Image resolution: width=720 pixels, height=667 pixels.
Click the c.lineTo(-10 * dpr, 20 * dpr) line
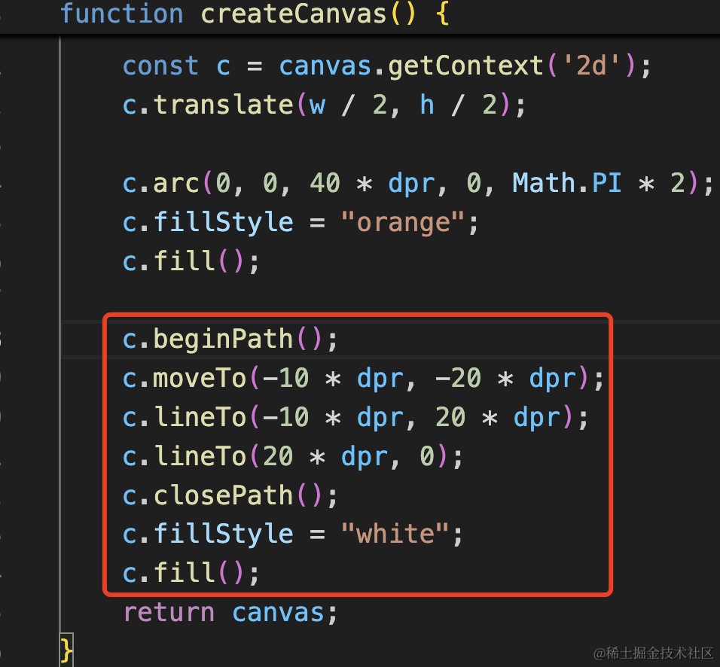(x=355, y=418)
